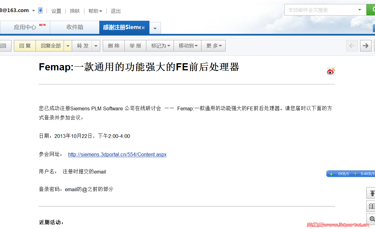The height and width of the screenshot is (229, 375).
Task: Close the 感谢注册Sieme tab
Action: [x=143, y=28]
